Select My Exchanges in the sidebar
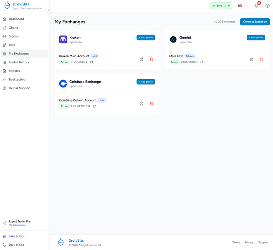This screenshot has width=273, height=250. coord(24,53)
